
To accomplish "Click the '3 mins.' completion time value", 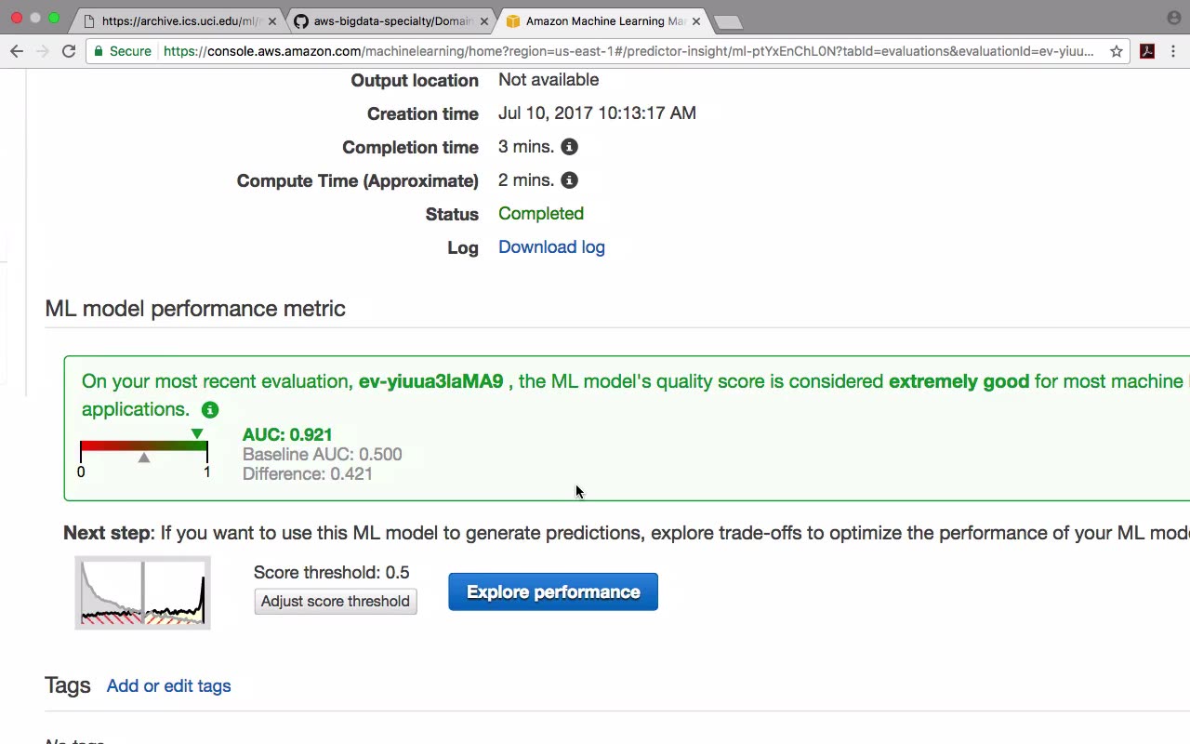I will 526,147.
